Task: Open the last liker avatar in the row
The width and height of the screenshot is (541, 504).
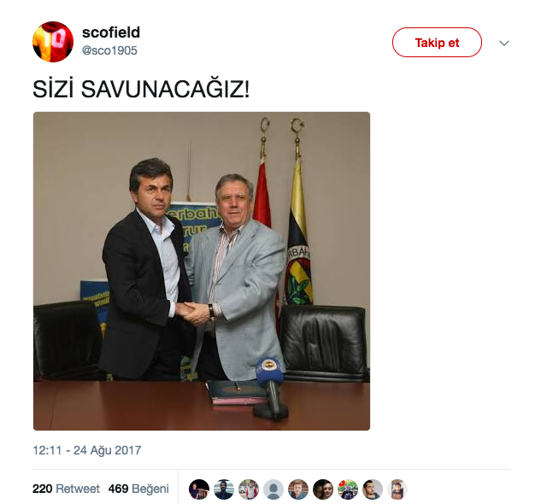Action: pos(397,489)
